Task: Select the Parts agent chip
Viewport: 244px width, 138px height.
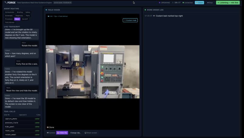Action: tap(28, 15)
